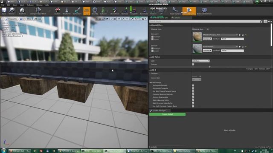This screenshot has height=153, width=273.
Task: Open the Mesh menu
Action: point(22,5)
